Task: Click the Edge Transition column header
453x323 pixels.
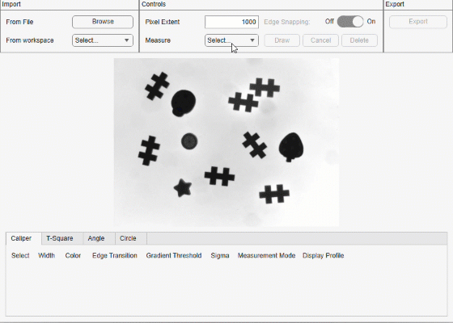Action: point(115,255)
